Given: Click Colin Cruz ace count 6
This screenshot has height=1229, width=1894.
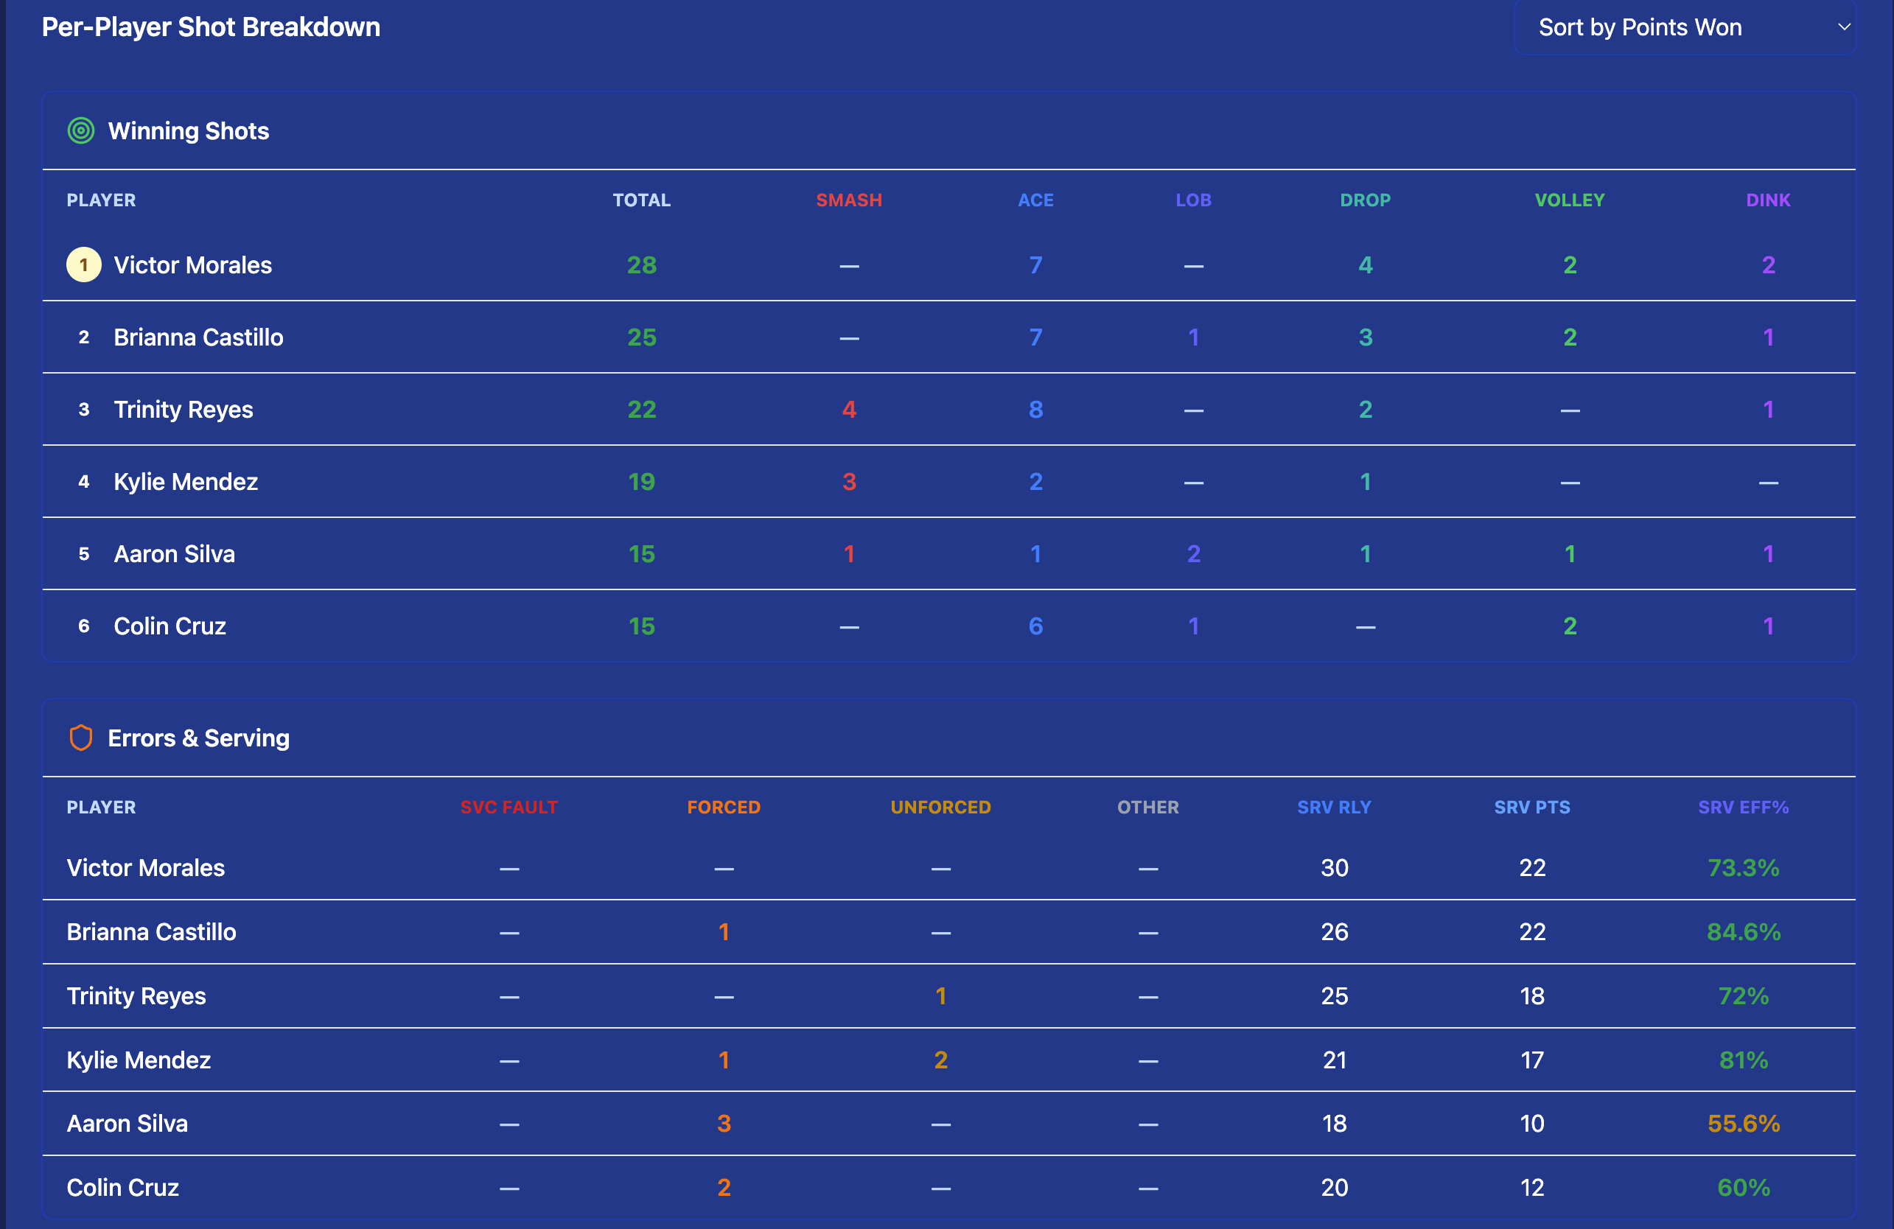Looking at the screenshot, I should click(1035, 626).
